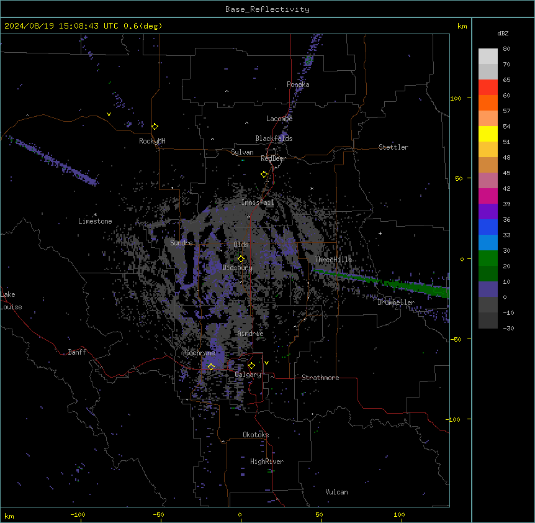Click the Ponoka city label
Screen dimensions: 535x523
[298, 84]
